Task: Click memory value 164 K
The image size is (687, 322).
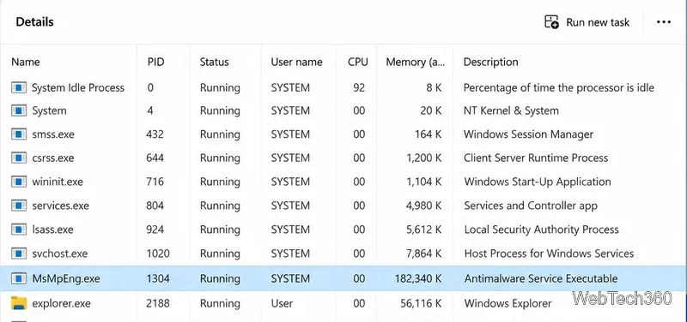Action: [428, 134]
